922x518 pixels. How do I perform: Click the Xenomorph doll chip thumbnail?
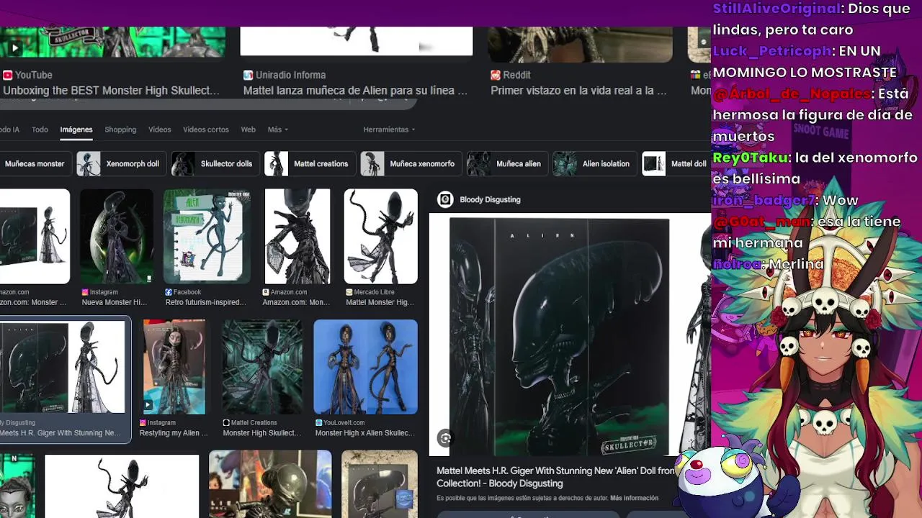pos(89,164)
